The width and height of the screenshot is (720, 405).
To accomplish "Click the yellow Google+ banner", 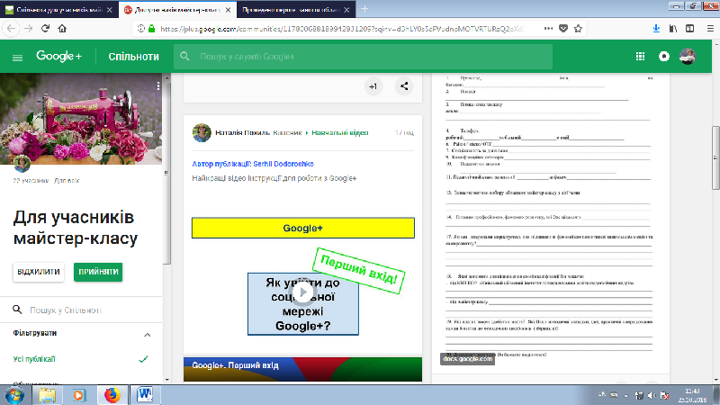I will (x=303, y=228).
